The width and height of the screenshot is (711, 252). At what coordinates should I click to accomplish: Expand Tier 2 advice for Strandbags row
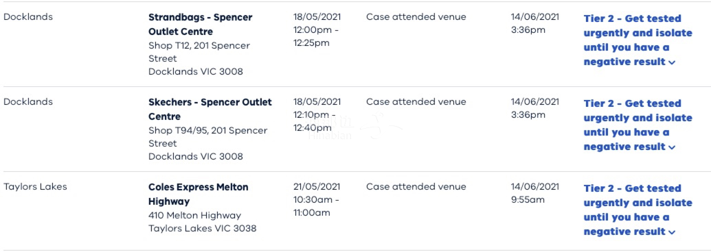point(637,40)
